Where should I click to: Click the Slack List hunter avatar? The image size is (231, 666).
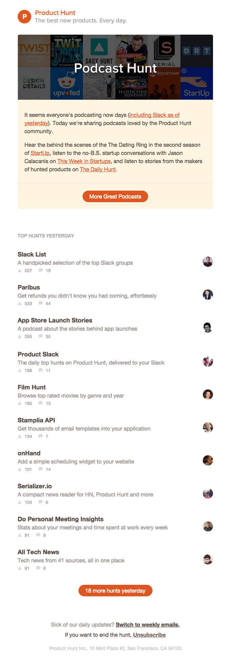tap(208, 262)
